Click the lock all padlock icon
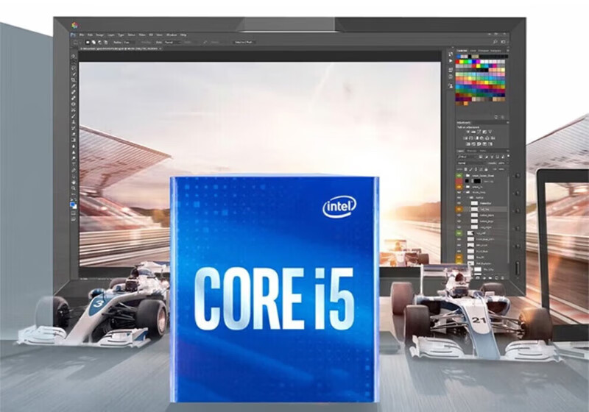 (486, 170)
